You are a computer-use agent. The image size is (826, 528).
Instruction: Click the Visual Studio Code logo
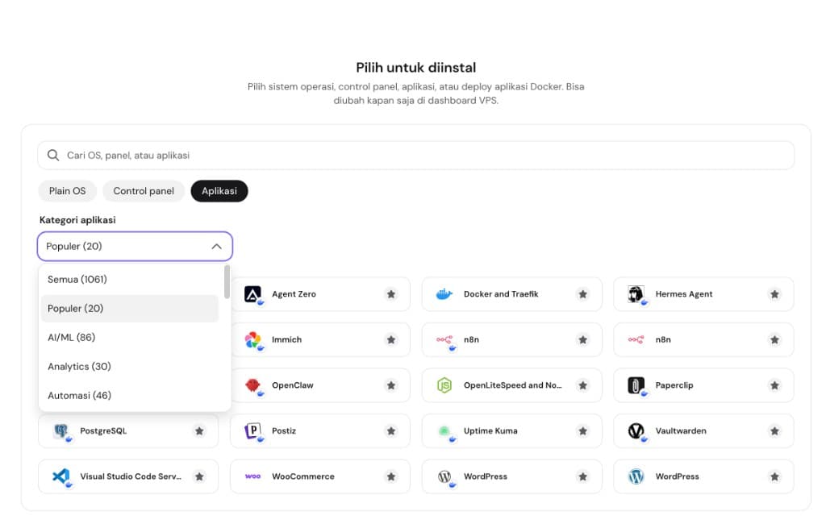point(61,476)
